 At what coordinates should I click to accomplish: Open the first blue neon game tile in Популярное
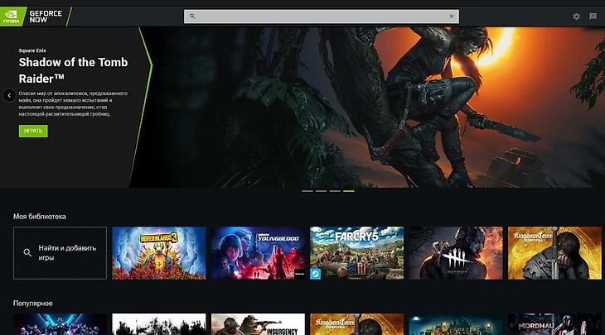60,324
